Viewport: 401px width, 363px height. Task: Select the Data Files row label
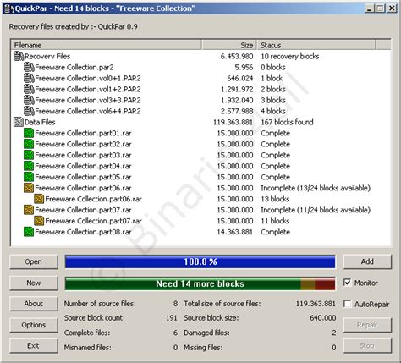pos(40,122)
